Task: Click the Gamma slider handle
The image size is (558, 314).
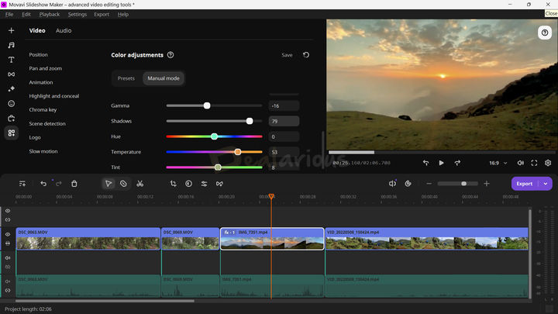Action: [207, 105]
